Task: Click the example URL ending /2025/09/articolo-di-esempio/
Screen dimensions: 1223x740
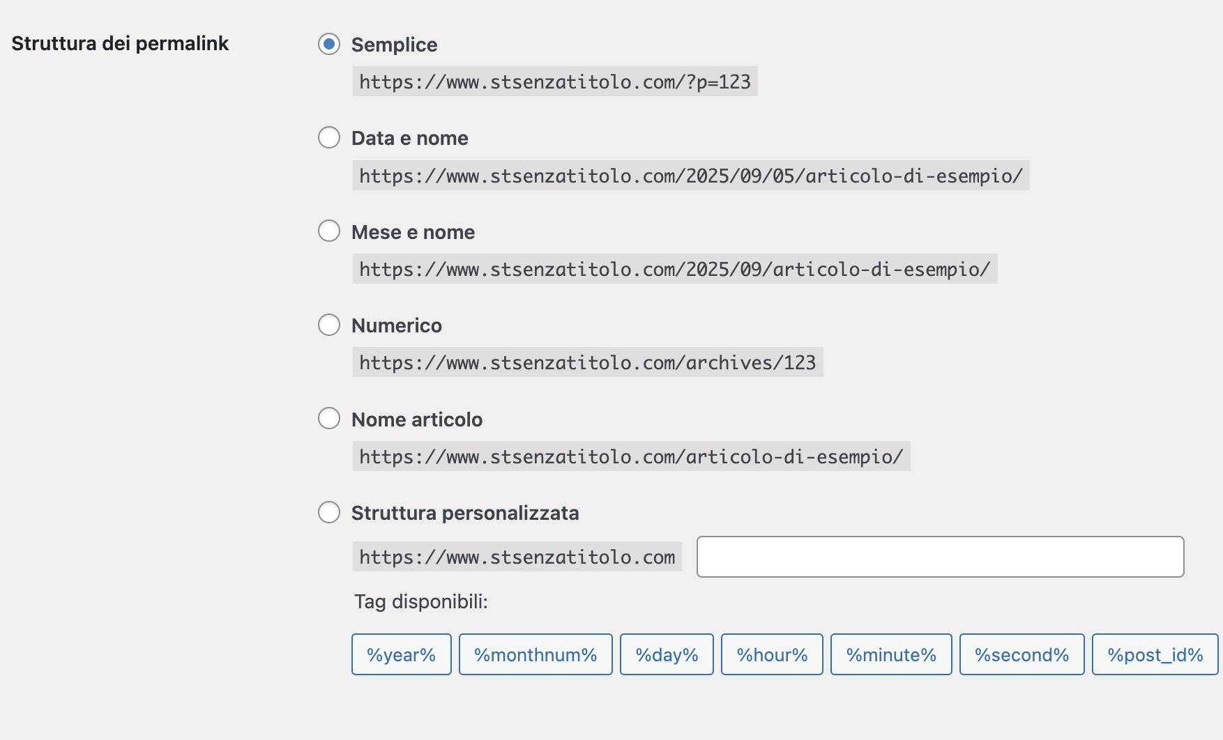Action: [675, 269]
